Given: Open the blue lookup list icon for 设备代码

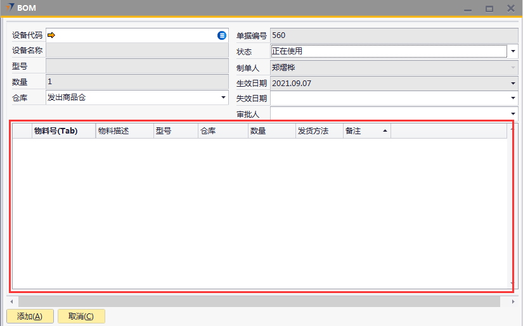Looking at the screenshot, I should coord(222,35).
